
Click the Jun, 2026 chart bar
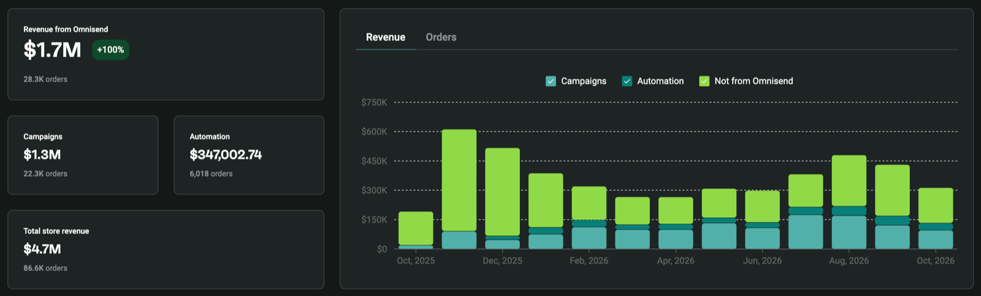pos(762,220)
